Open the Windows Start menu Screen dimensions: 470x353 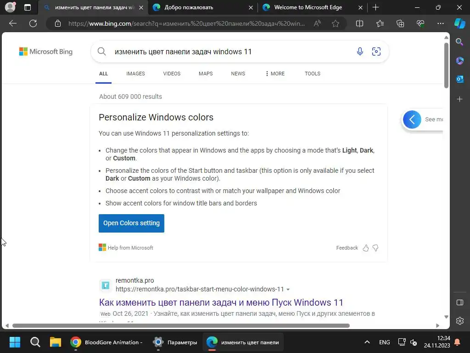tap(15, 342)
